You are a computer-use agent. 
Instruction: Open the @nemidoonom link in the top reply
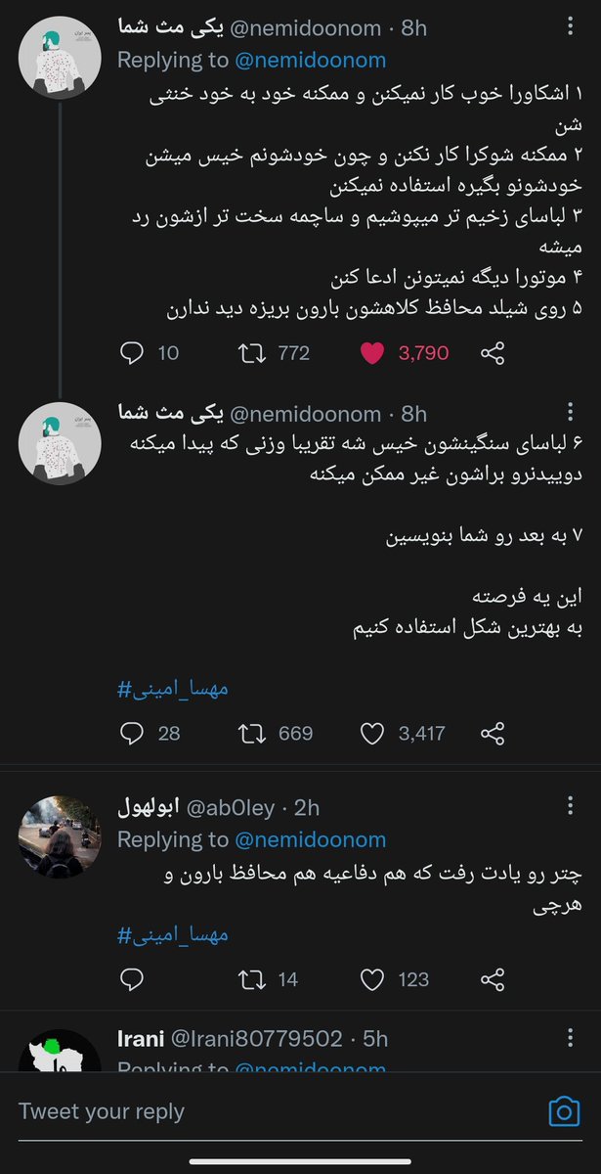point(310,60)
